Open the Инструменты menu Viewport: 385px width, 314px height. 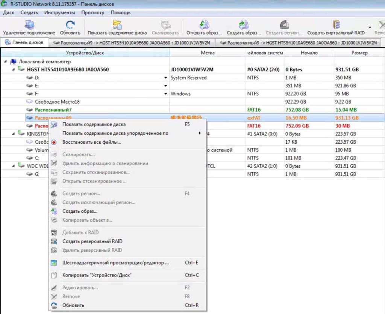[x=60, y=12]
